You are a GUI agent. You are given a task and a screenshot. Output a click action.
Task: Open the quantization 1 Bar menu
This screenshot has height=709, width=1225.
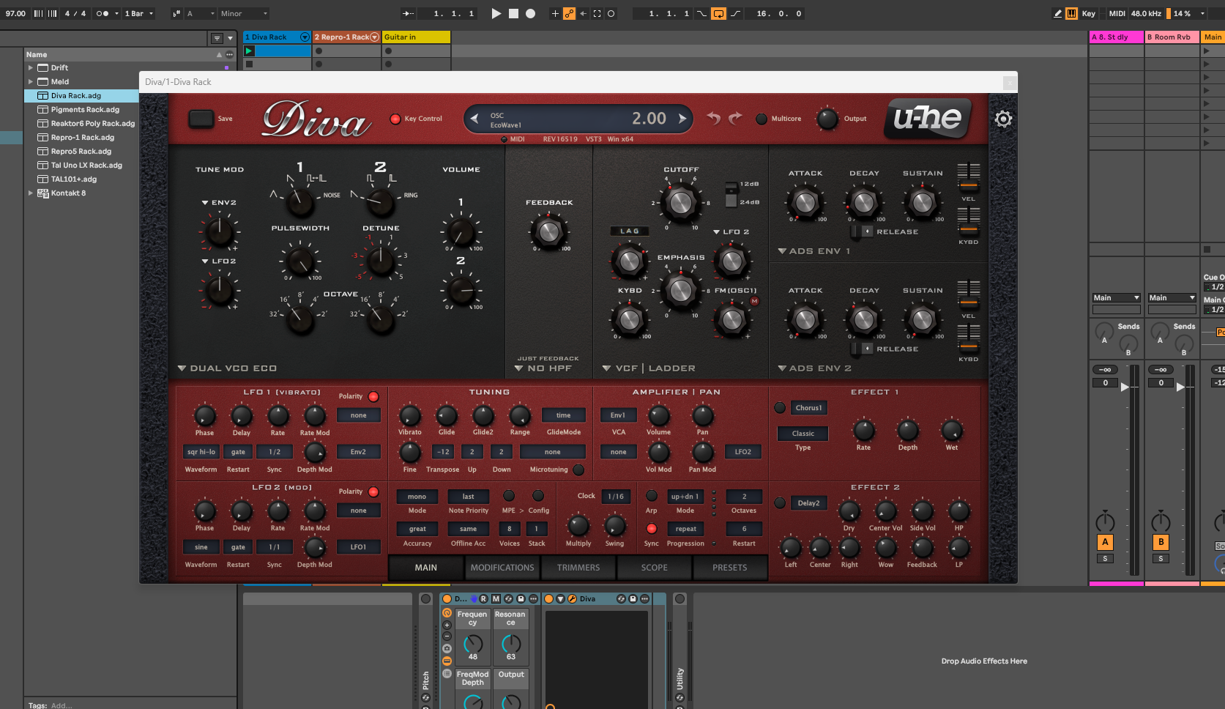coord(138,13)
